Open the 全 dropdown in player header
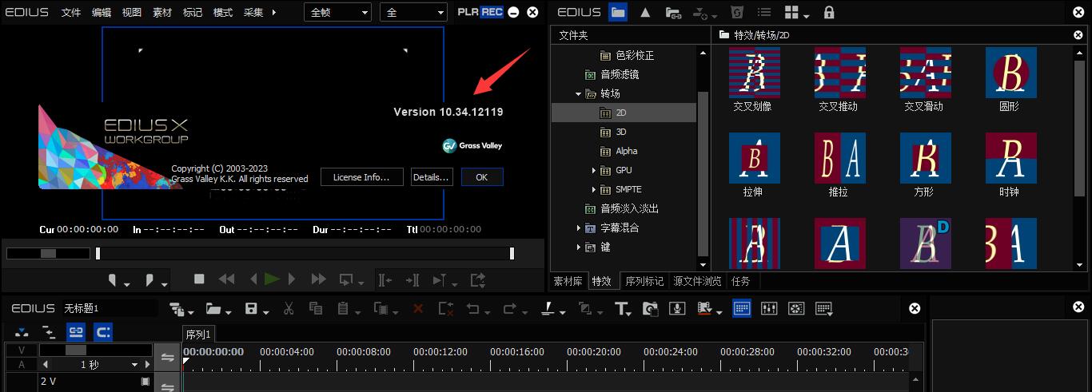This screenshot has width=1092, height=392. pos(415,12)
